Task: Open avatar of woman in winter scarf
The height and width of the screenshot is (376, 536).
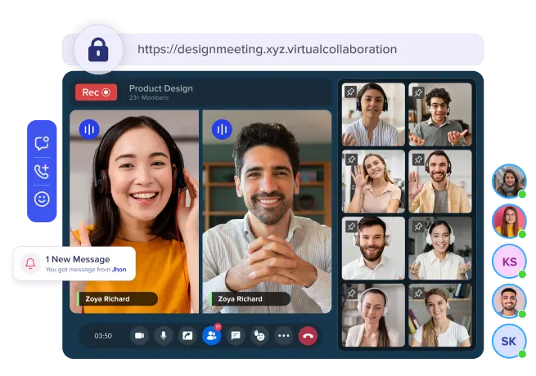Action: 509,181
